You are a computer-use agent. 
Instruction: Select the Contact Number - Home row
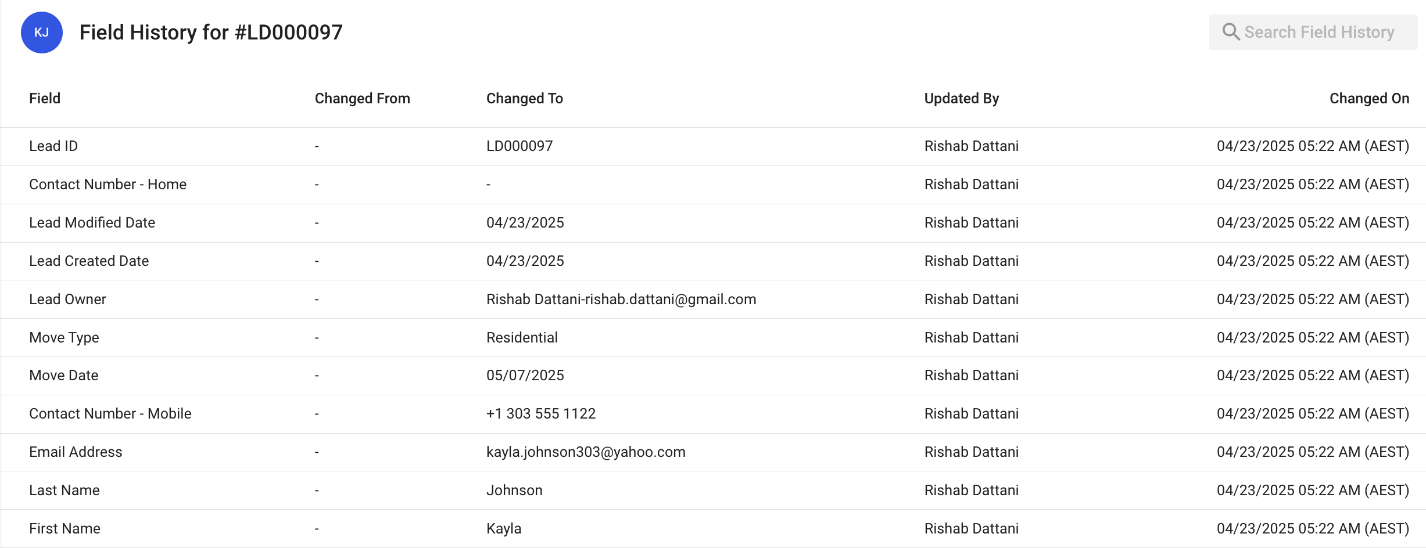coord(108,185)
